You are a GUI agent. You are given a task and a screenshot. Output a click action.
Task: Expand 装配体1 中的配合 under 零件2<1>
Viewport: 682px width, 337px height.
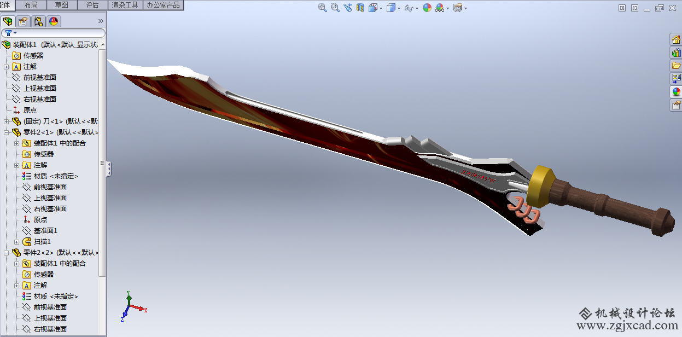16,143
